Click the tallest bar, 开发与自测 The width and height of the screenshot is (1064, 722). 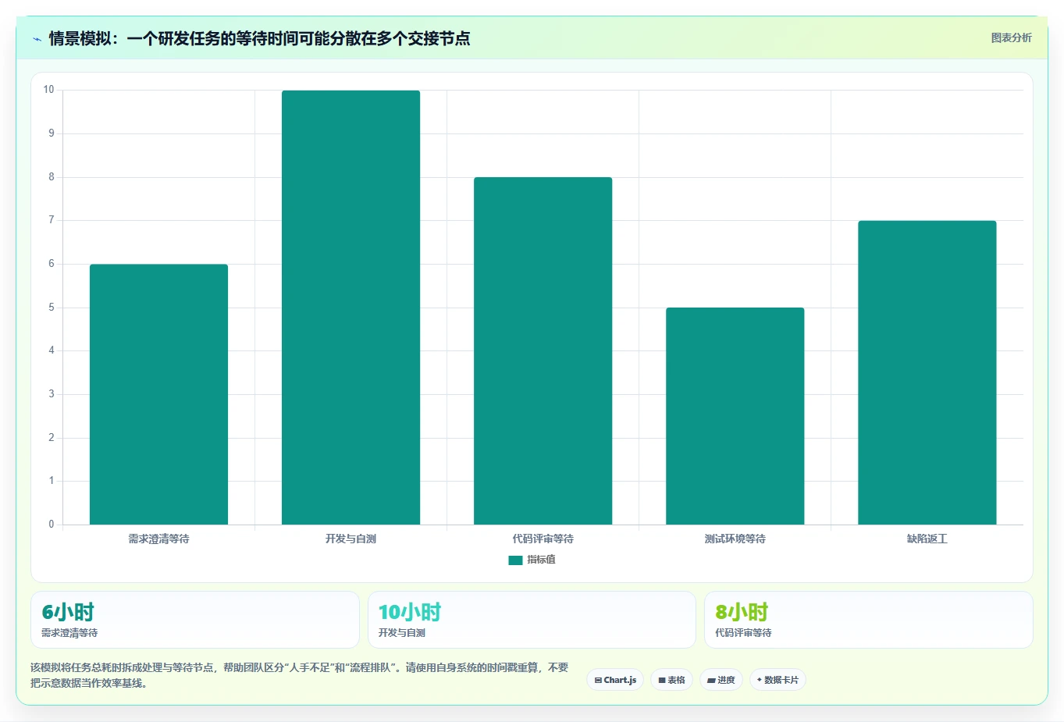pyautogui.click(x=351, y=308)
